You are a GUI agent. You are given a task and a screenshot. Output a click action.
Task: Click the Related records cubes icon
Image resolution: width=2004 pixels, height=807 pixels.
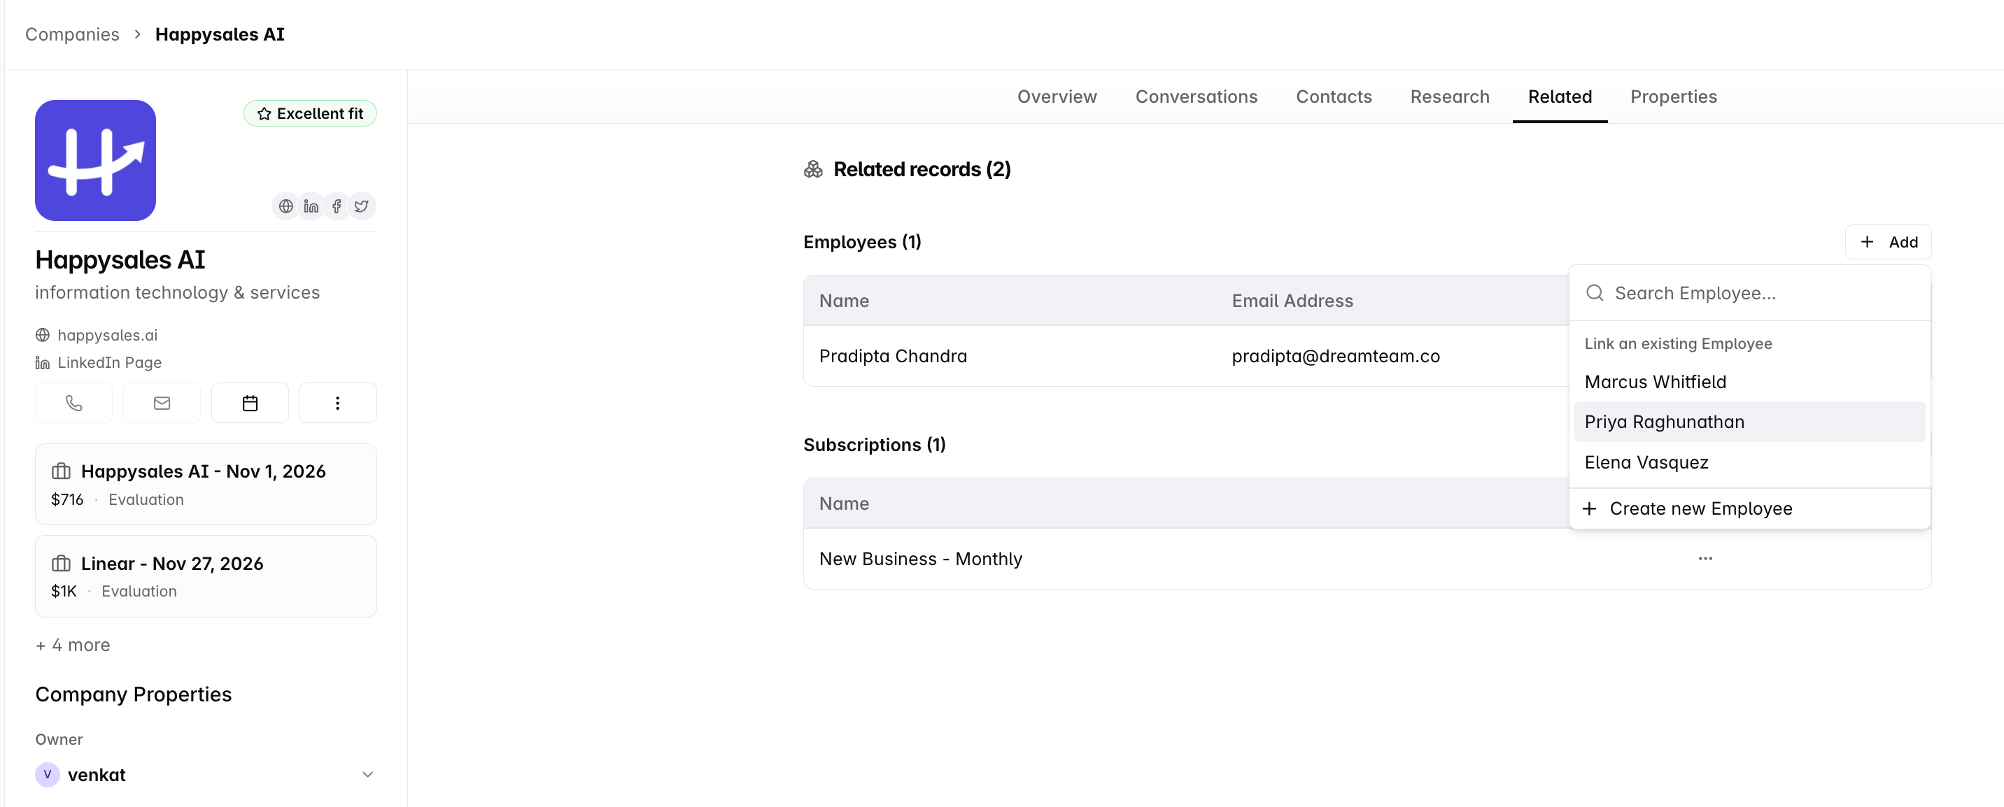[813, 169]
